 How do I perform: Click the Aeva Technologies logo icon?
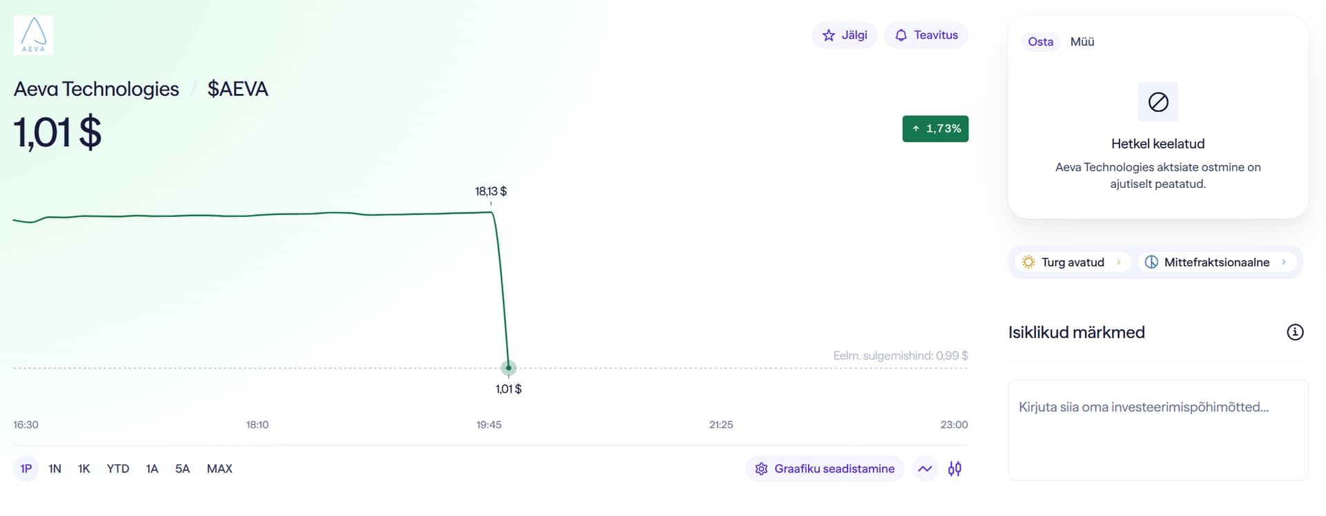[33, 35]
